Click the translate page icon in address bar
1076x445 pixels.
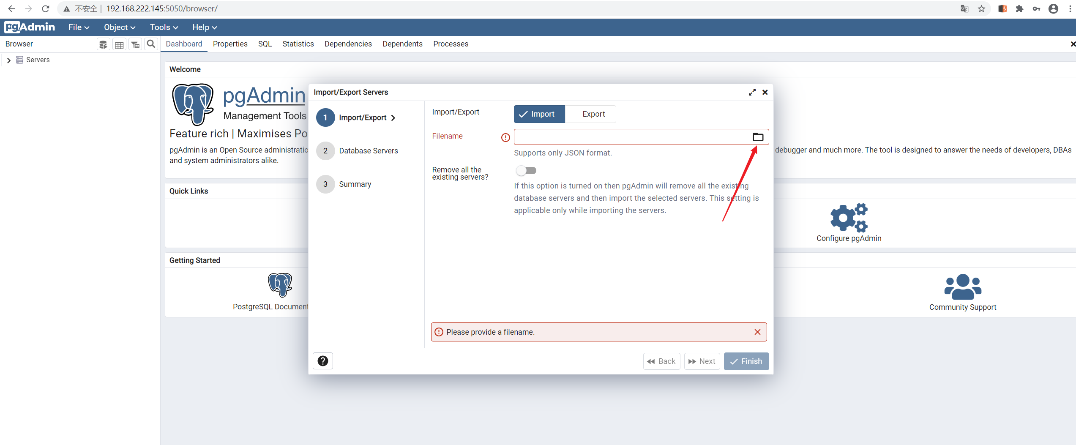964,8
